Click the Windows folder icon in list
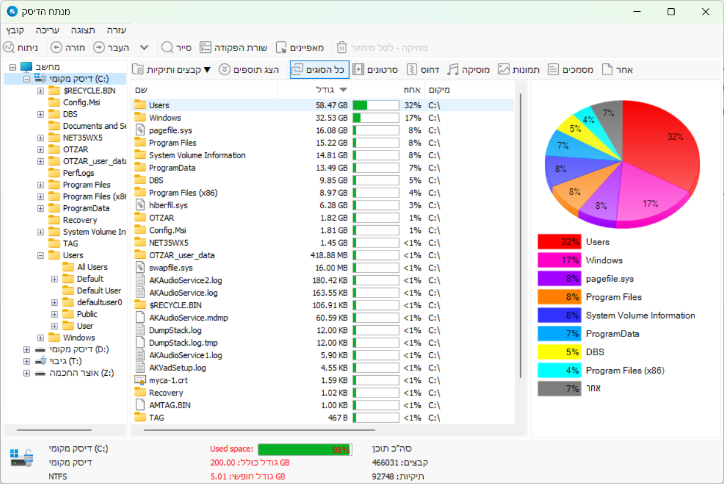The image size is (724, 484). point(140,118)
